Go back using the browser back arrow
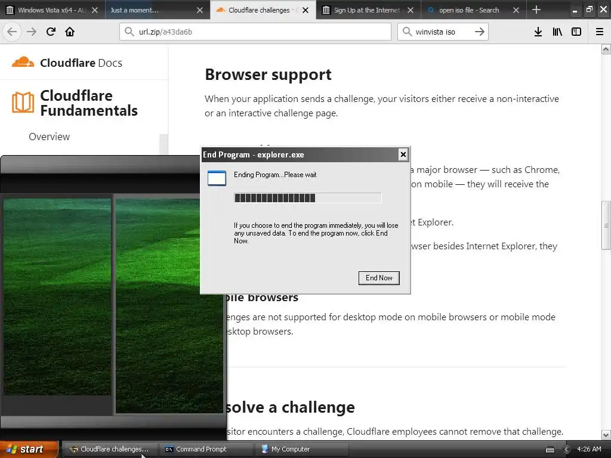 tap(12, 32)
